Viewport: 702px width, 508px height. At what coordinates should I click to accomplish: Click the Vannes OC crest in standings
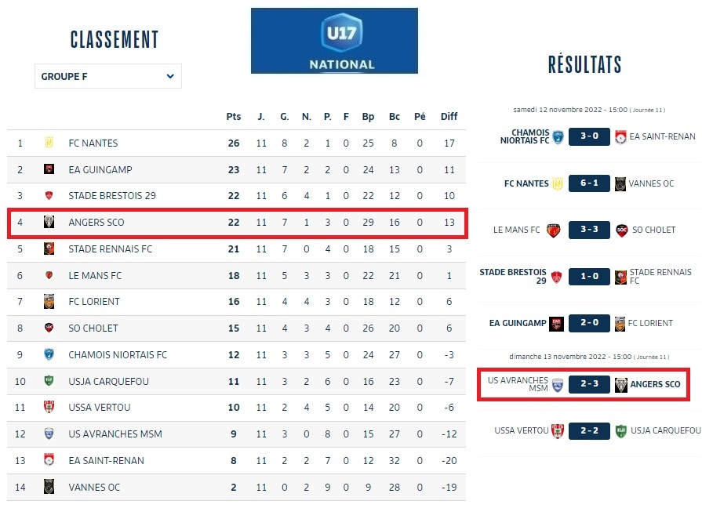(x=49, y=487)
